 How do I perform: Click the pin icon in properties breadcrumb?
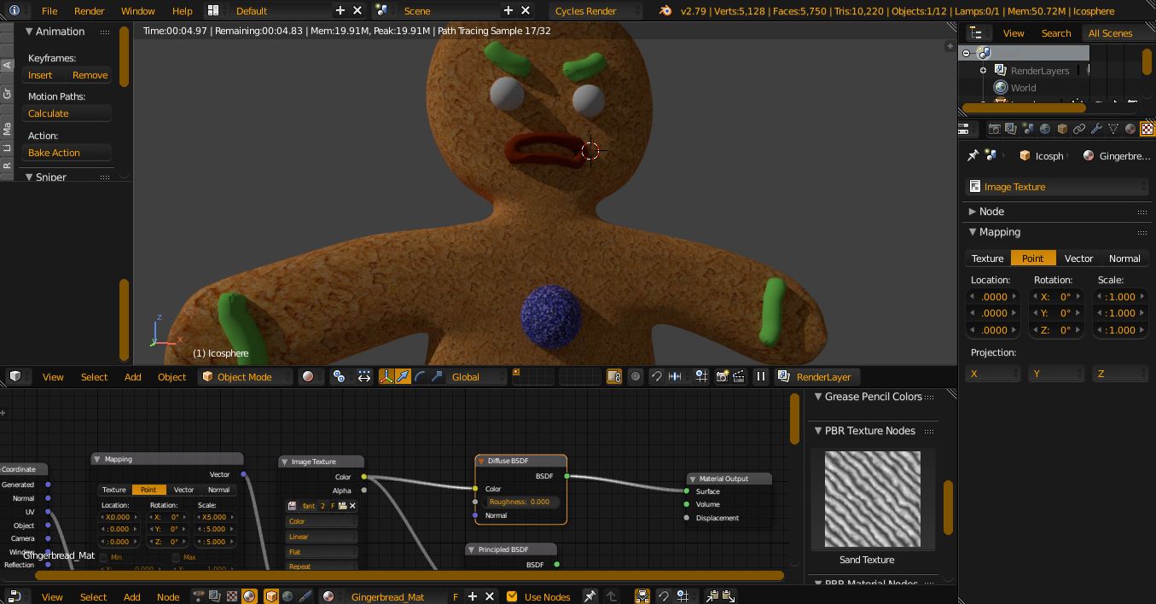click(x=973, y=155)
